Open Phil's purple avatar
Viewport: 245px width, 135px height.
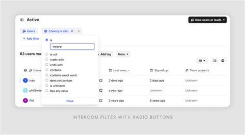point(25,100)
